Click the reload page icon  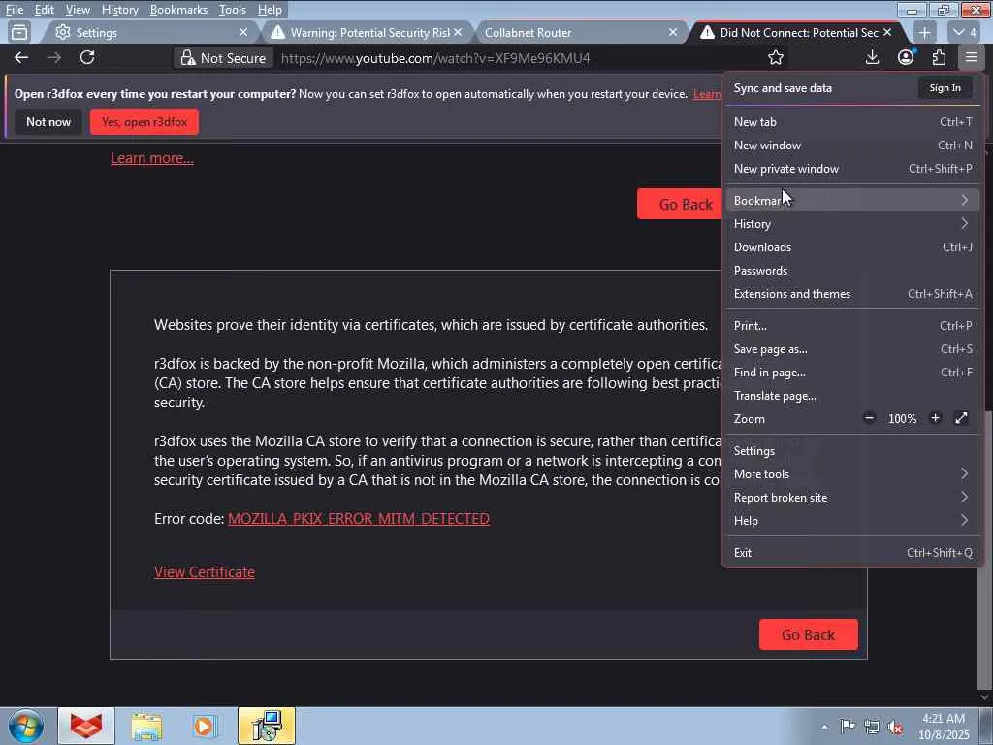[87, 57]
